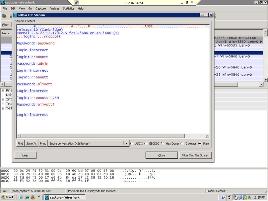Click the Follow TCP Stream title icon
Viewport: 268px width, 201px height.
(x=15, y=15)
